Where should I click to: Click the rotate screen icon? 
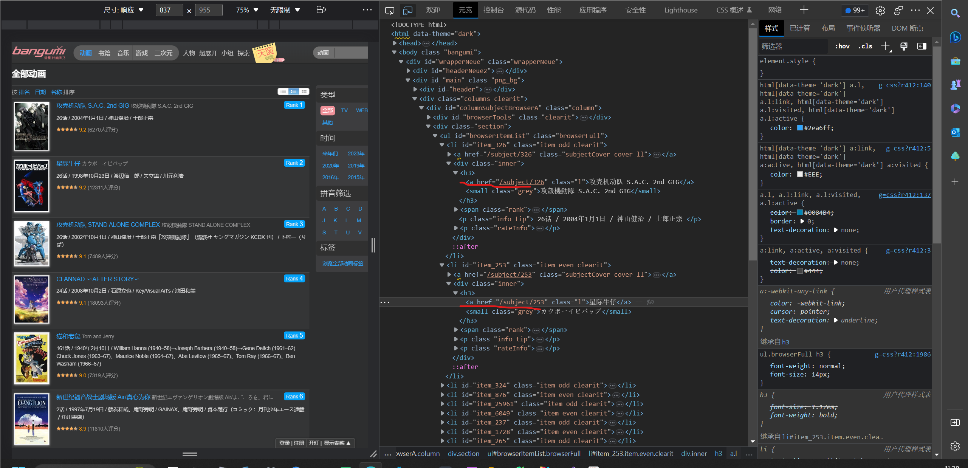tap(321, 10)
